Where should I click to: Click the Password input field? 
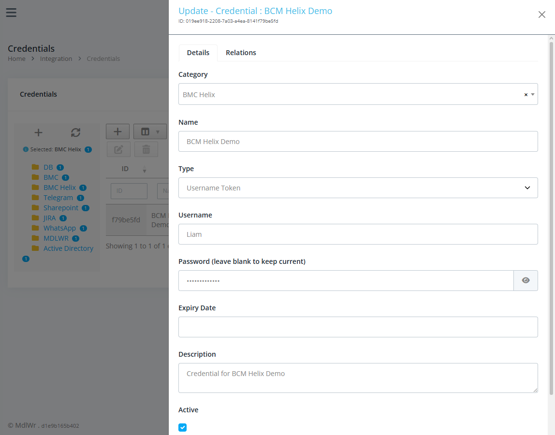pos(346,281)
